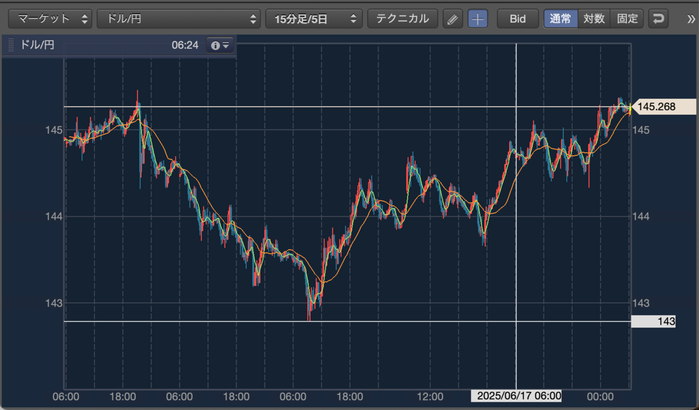This screenshot has width=699, height=410.
Task: Select 通常 scale mode
Action: point(560,19)
